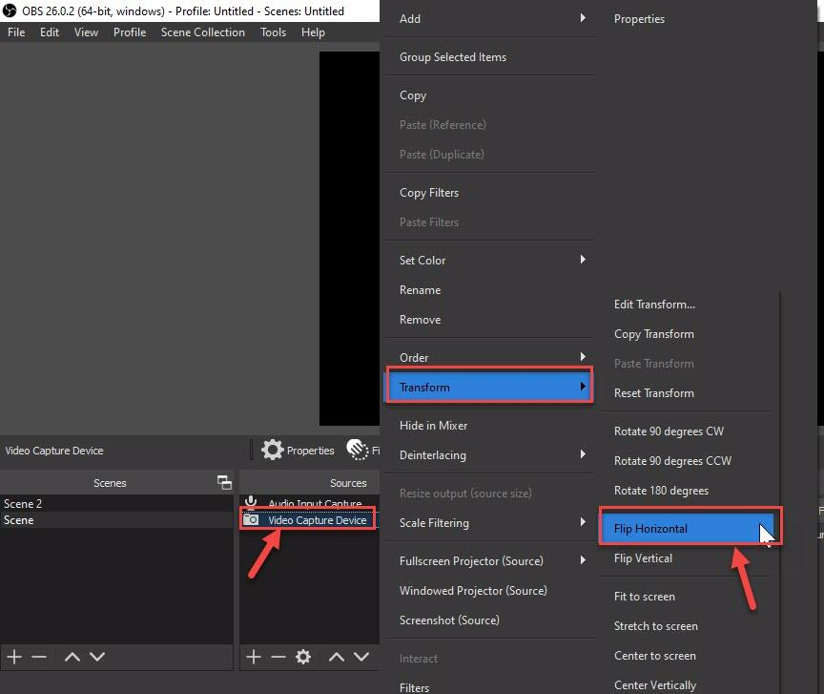Expand the Order submenu arrow

point(583,357)
